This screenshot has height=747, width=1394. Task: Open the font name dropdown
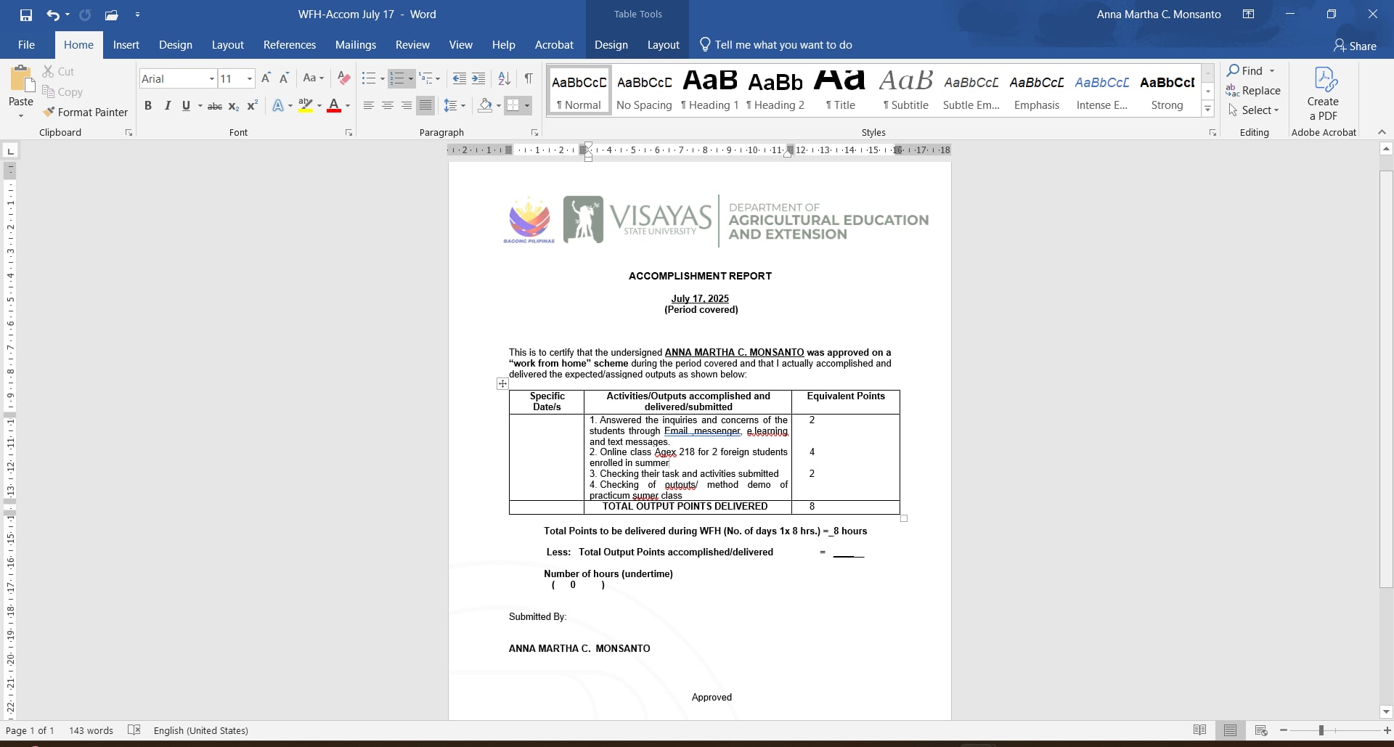pos(211,78)
